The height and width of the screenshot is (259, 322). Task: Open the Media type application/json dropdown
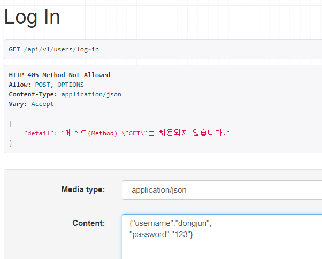pos(222,190)
